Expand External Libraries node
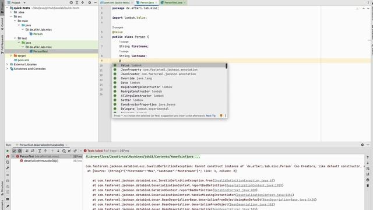Image resolution: width=373 pixels, height=210 pixels. coord(7,64)
